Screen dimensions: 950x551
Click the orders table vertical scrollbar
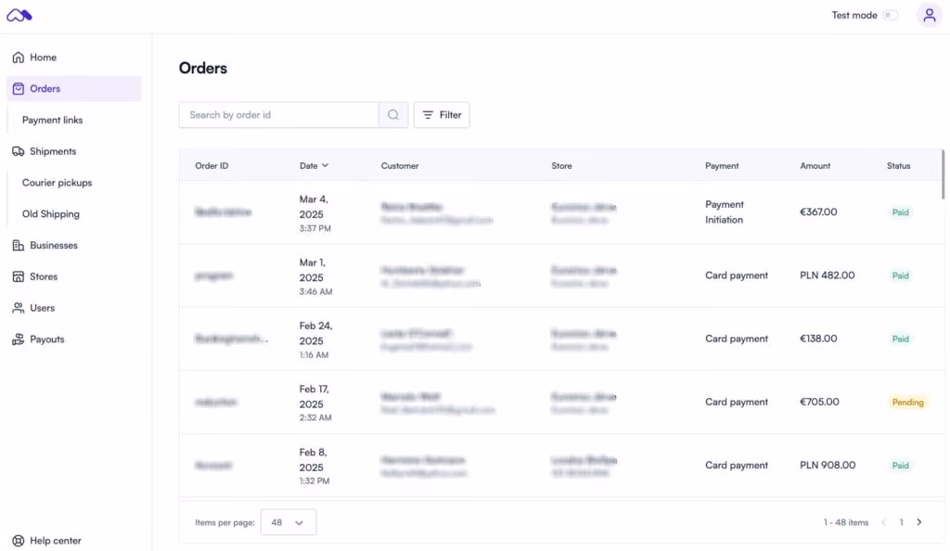(943, 174)
